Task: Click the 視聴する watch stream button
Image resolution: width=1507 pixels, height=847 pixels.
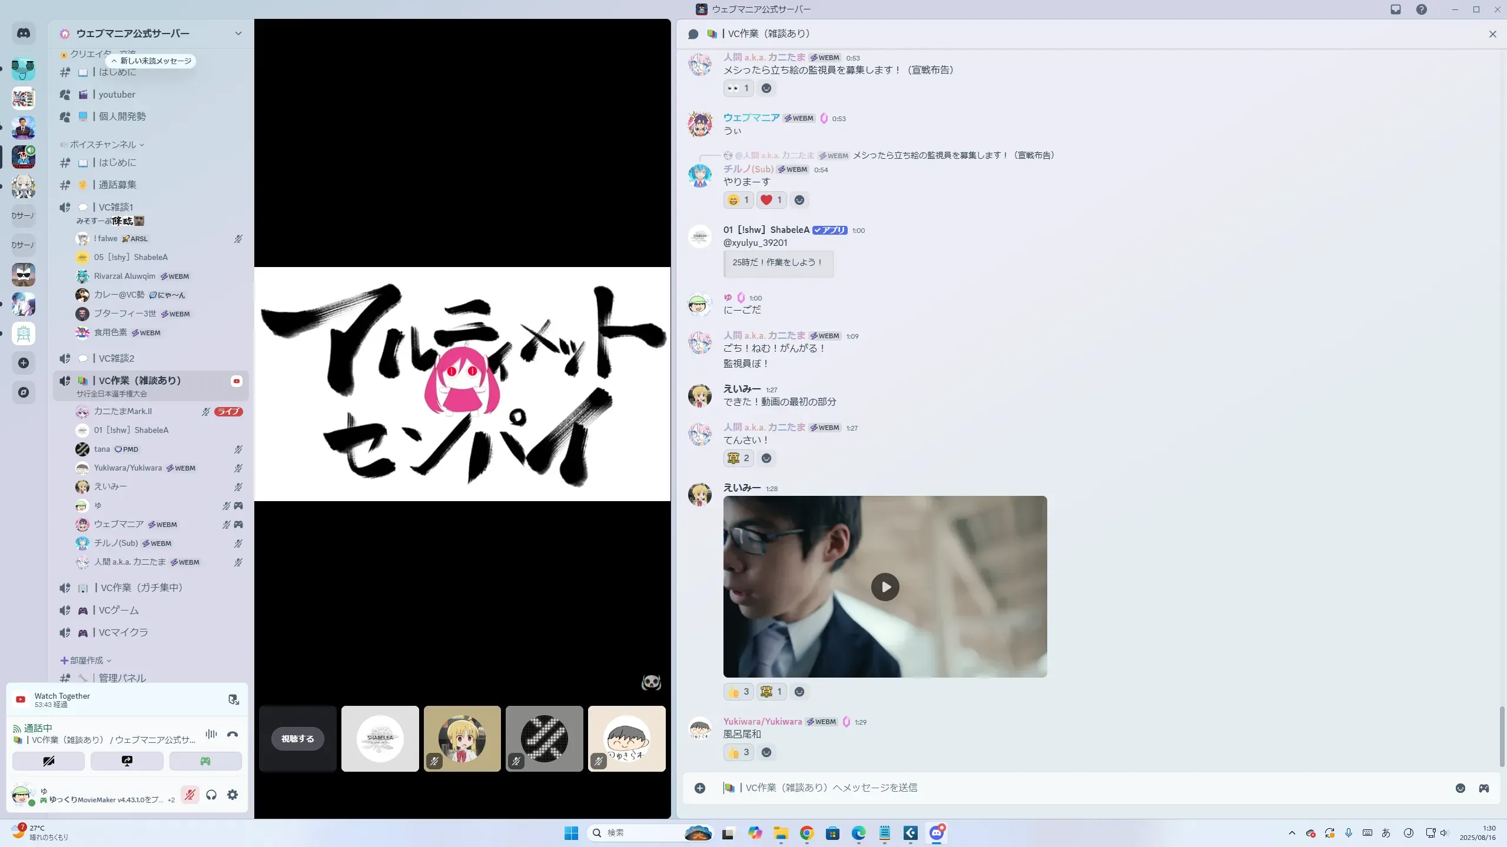Action: click(x=298, y=739)
